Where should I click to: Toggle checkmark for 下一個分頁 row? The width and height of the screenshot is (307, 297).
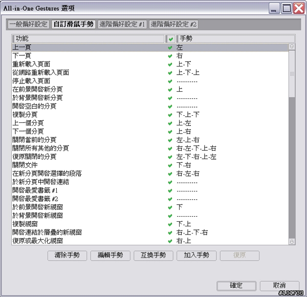coord(170,132)
